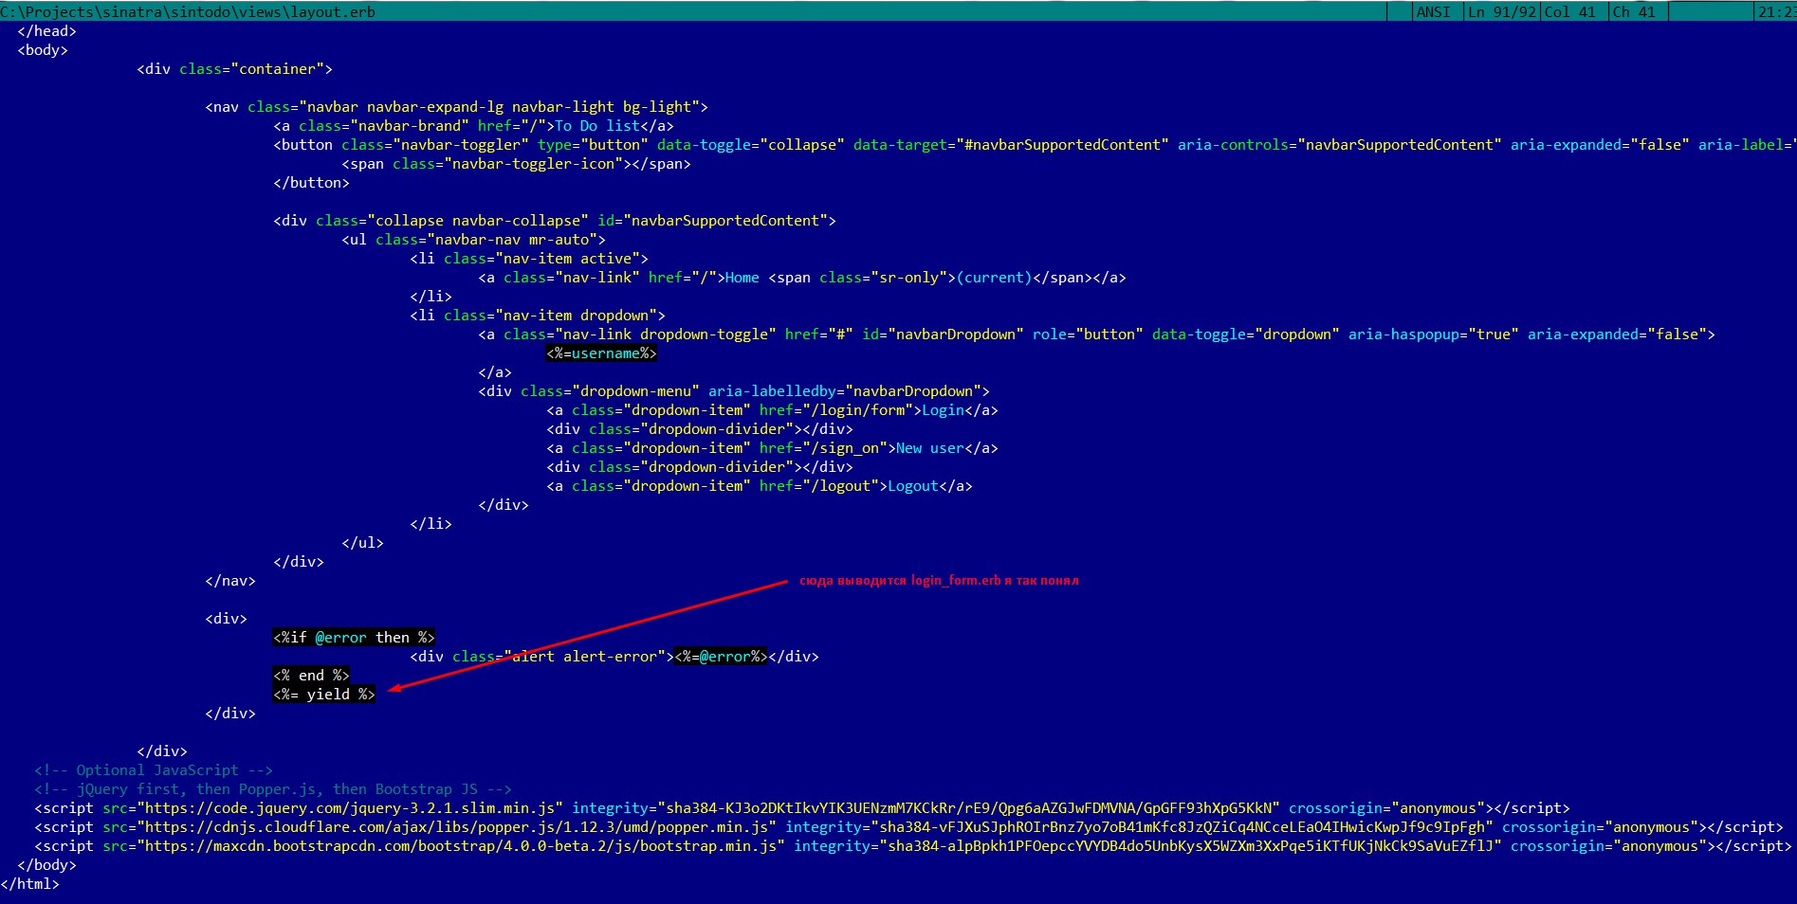This screenshot has width=1797, height=904.
Task: Place cursor on the opening <body> tag
Action: pyautogui.click(x=43, y=50)
